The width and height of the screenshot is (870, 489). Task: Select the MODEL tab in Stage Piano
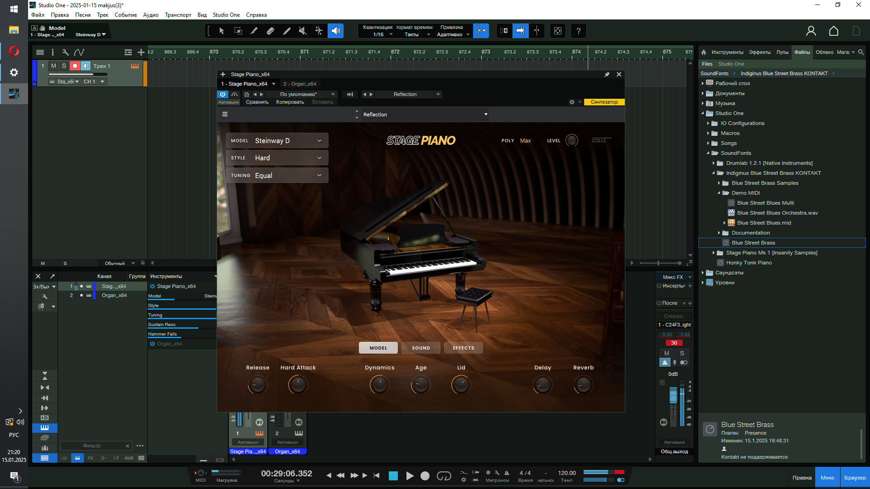click(x=378, y=348)
